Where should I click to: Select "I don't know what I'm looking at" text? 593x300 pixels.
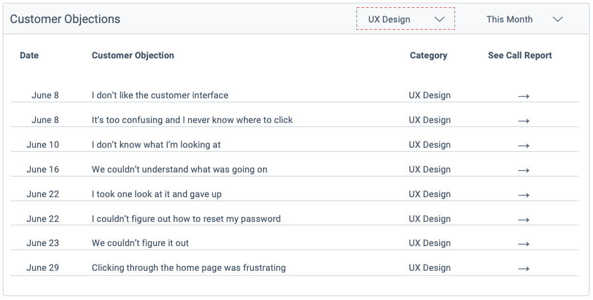(156, 144)
